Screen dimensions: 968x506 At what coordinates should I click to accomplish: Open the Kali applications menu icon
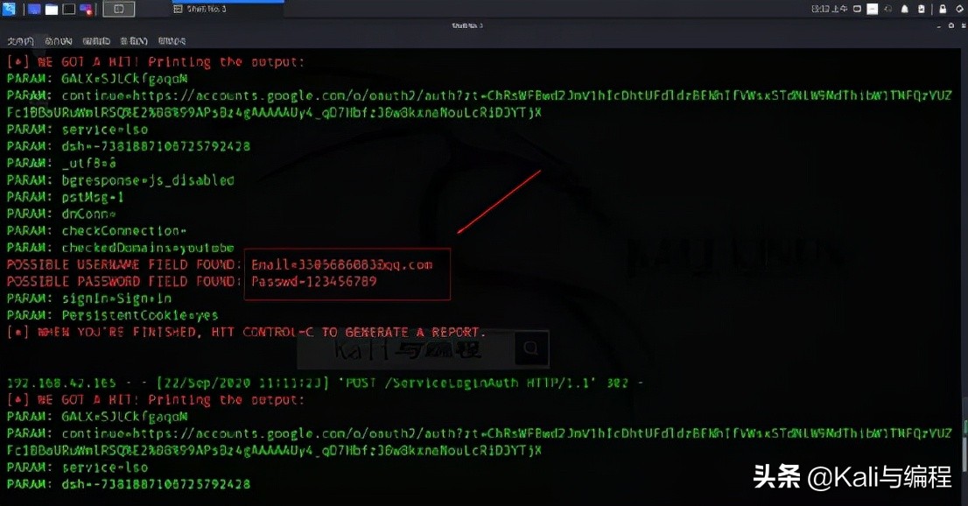pos(9,9)
